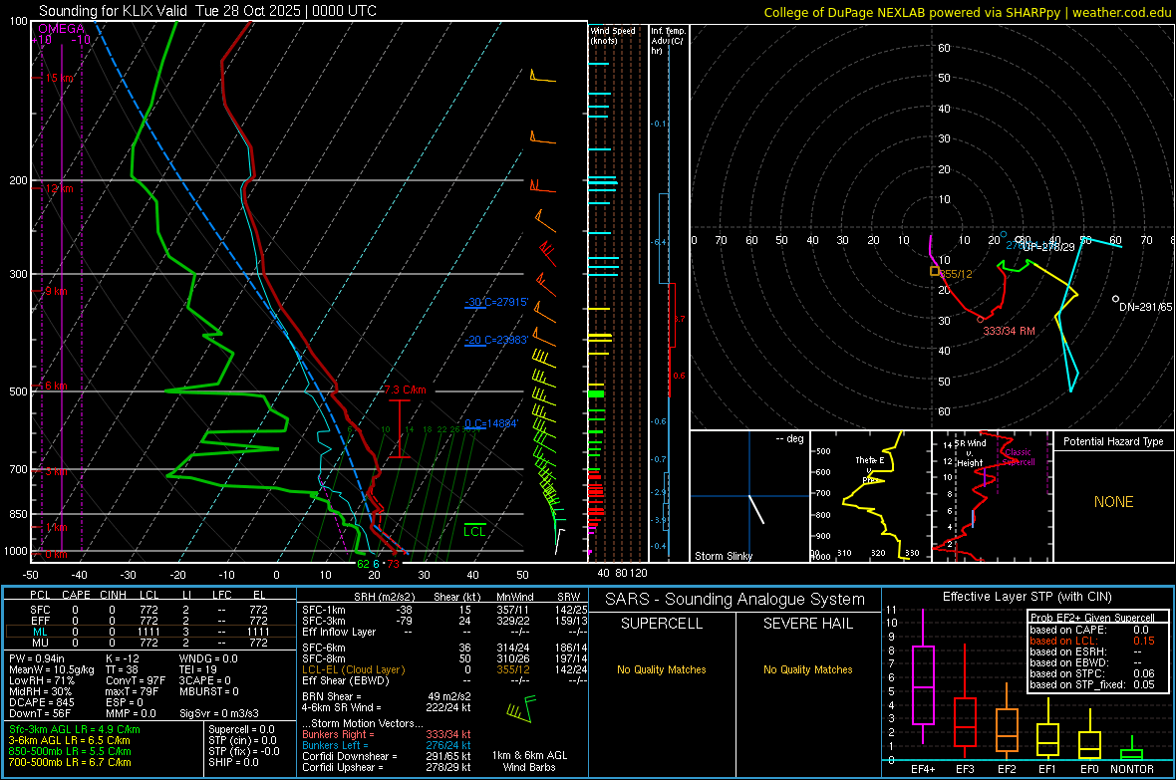Click the magenta EF4+ box plot
The height and width of the screenshot is (780, 1176).
point(923,675)
